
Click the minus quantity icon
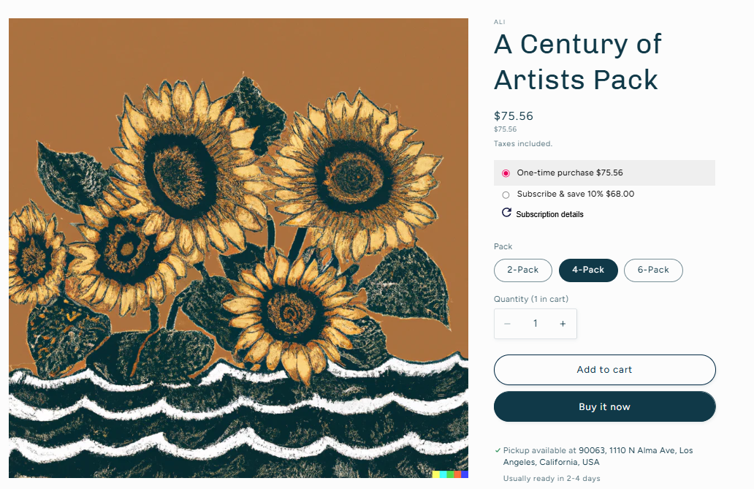(x=507, y=323)
